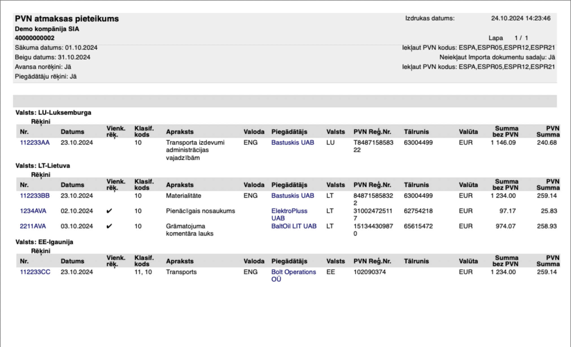Open supplier BaltOil LIT UAB

tap(294, 226)
